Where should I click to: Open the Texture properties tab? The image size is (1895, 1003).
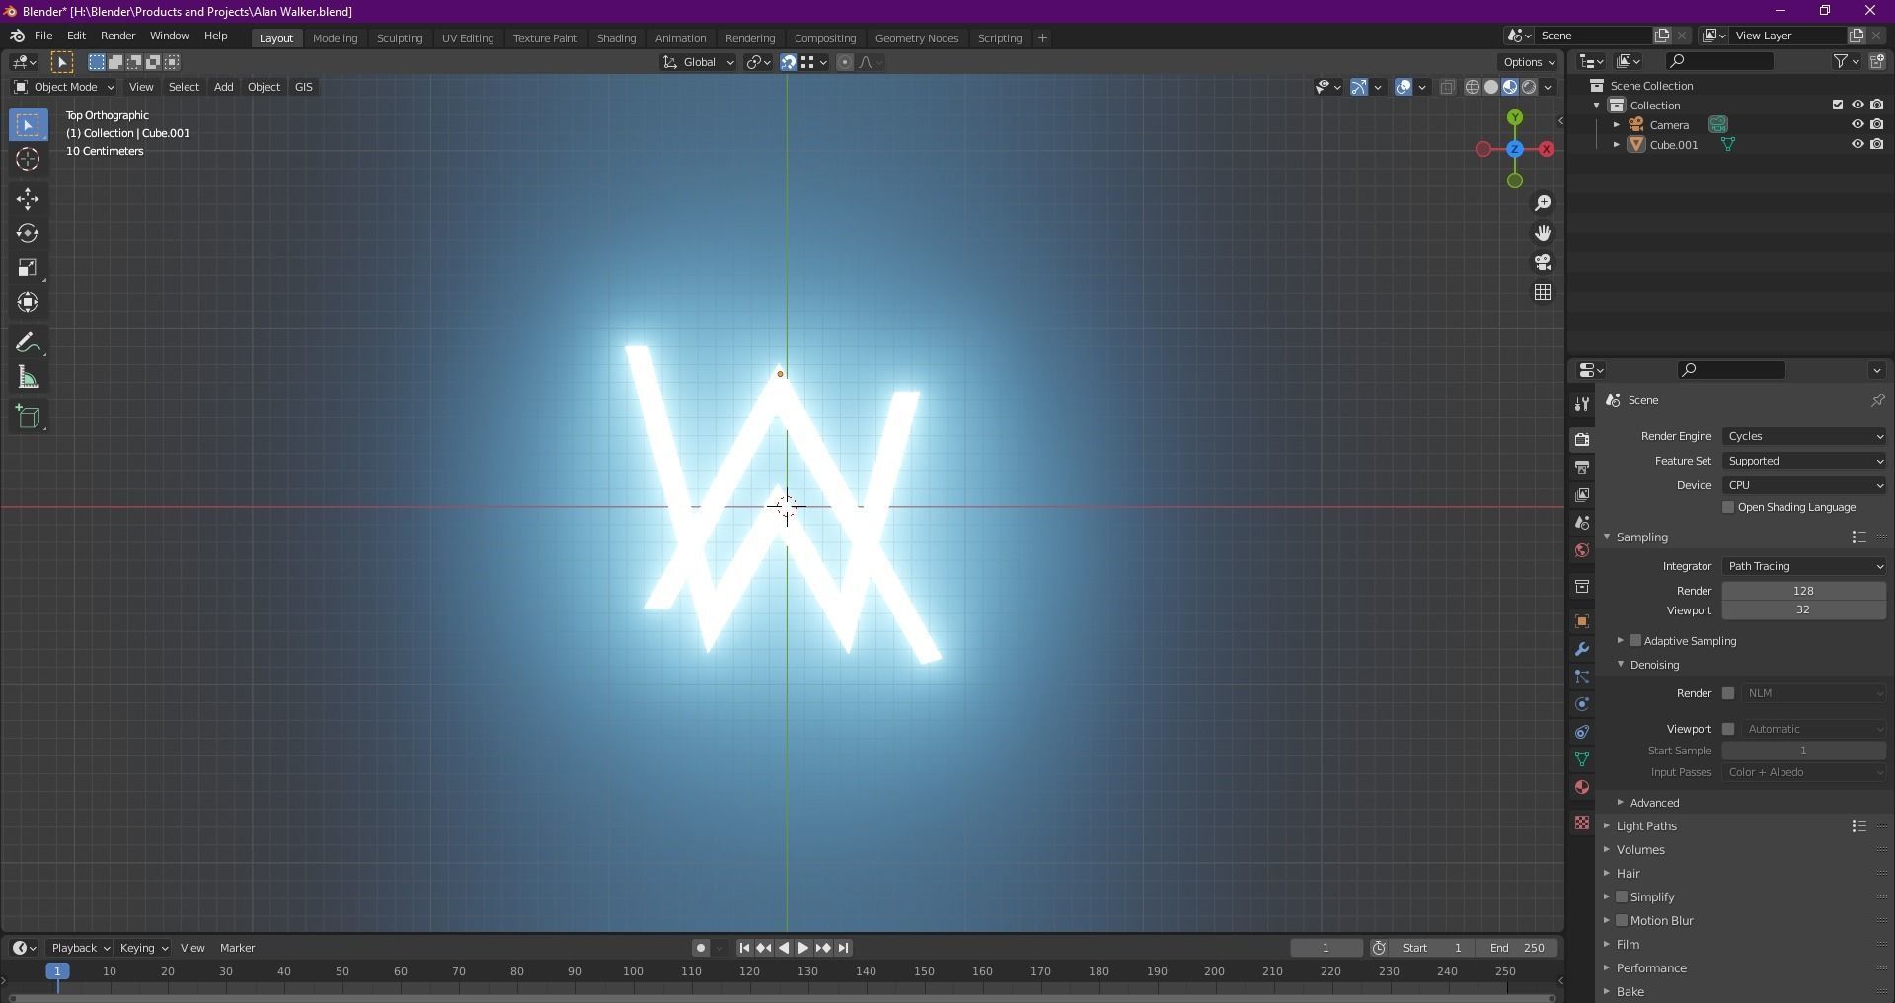pos(1582,823)
